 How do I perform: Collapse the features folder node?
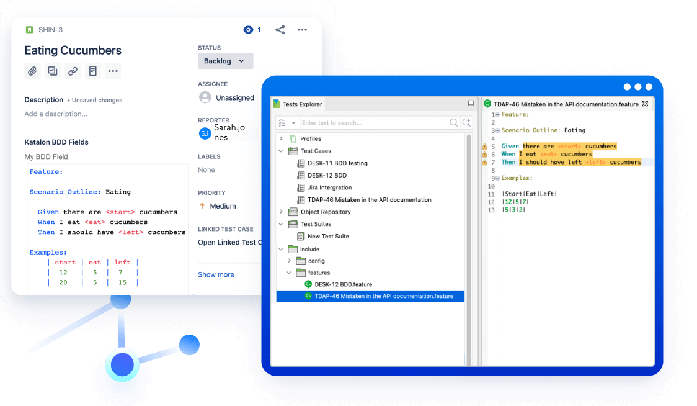(290, 273)
